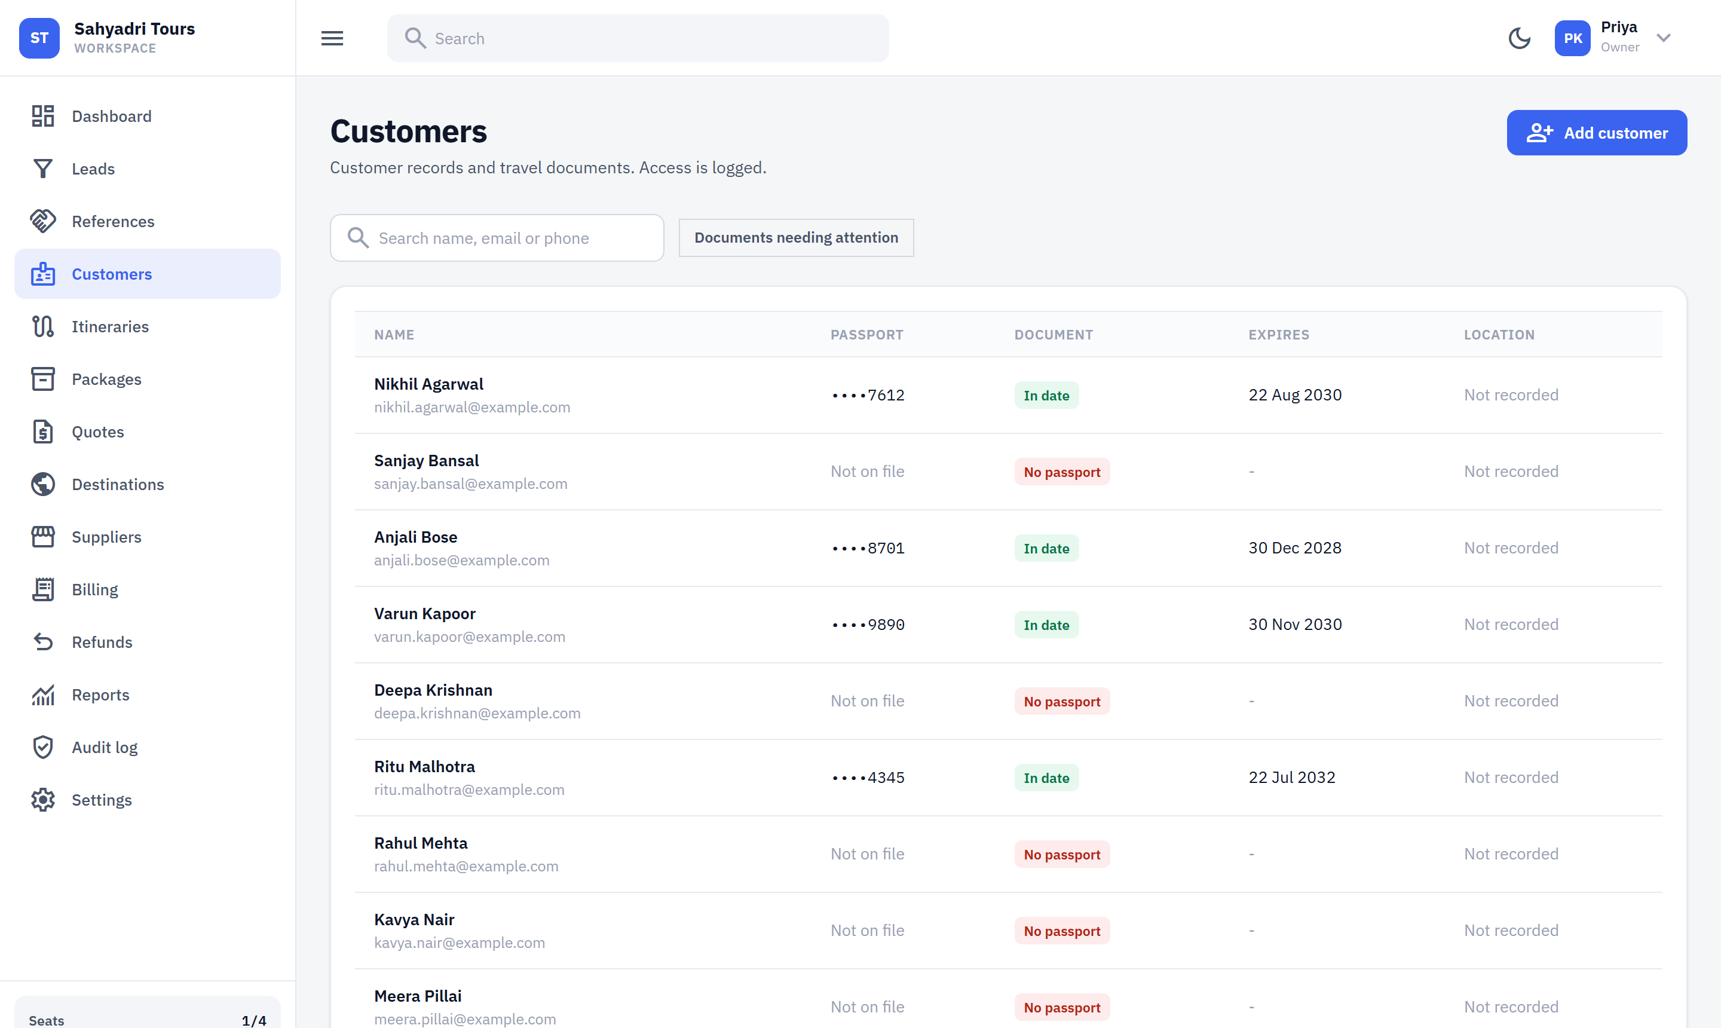The height and width of the screenshot is (1028, 1721).
Task: Click Rahul Mehta's Not on file cell
Action: (x=868, y=854)
